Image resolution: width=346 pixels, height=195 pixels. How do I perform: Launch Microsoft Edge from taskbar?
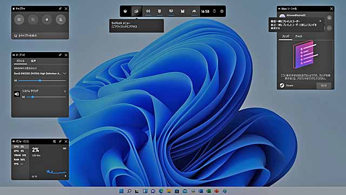161,191
